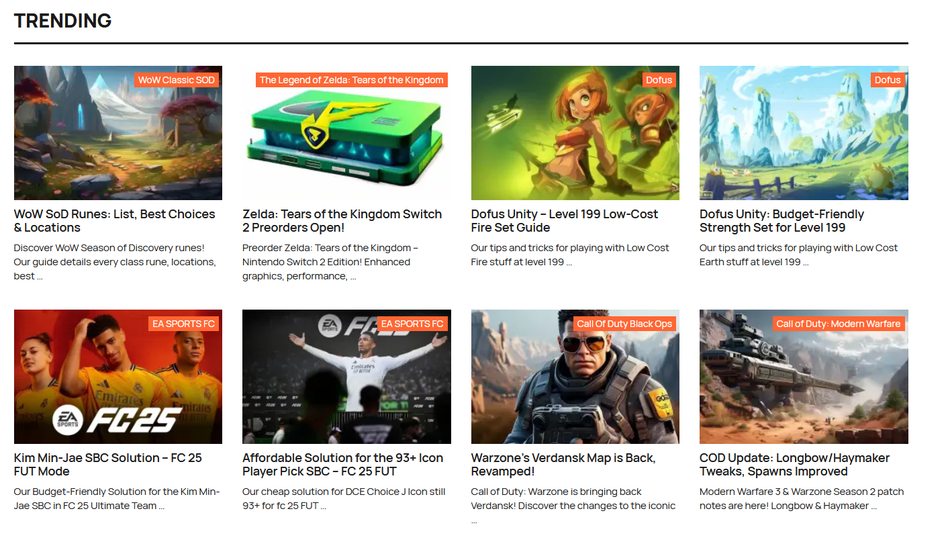Select 'The Legend of Zelda: Tears of the Kingdom' tag
946x548 pixels.
(352, 80)
